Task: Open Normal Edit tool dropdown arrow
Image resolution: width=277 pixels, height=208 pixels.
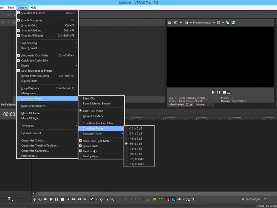Action: pyautogui.click(x=97, y=199)
